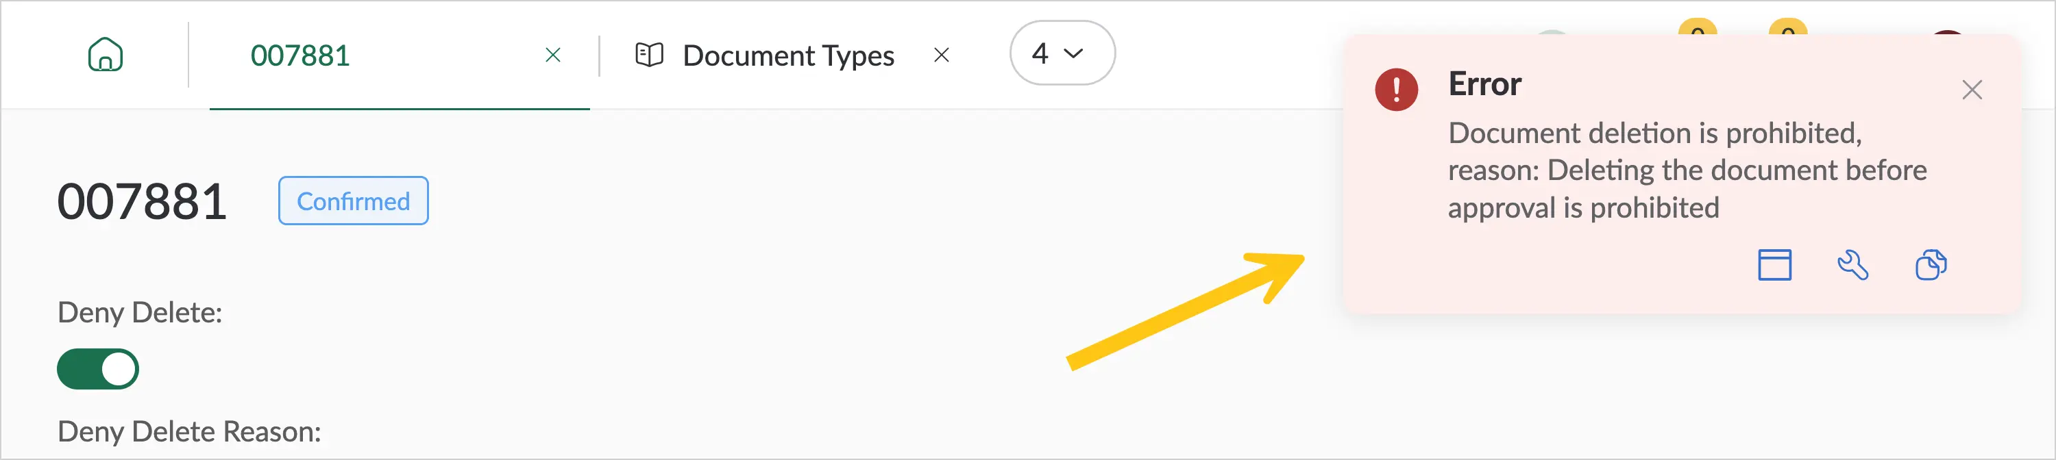Close the 007881 tab
2056x460 pixels.
pyautogui.click(x=552, y=55)
